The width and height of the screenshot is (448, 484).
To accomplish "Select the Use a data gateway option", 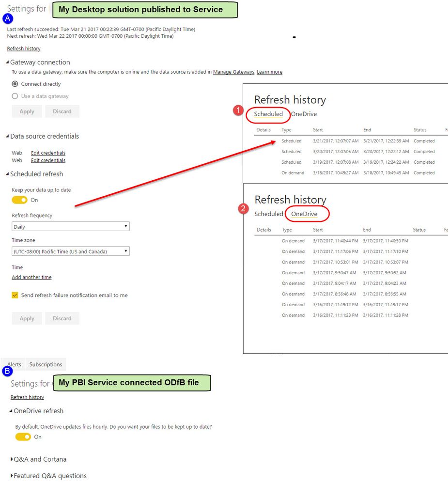I will click(x=15, y=96).
